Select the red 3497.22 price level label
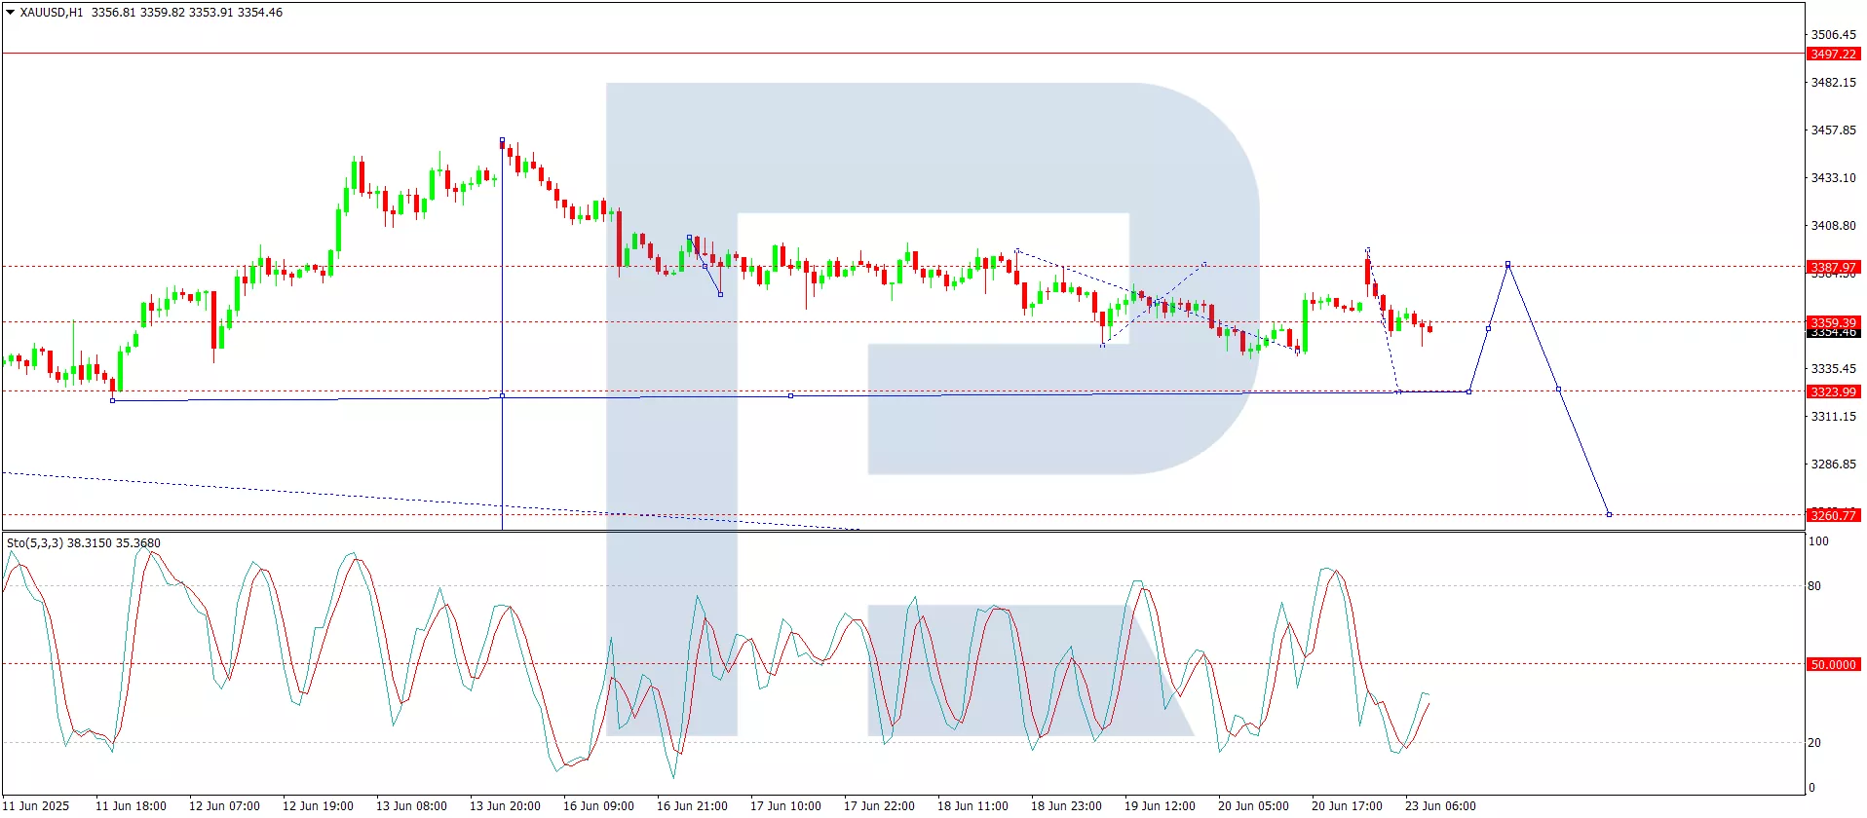 point(1833,55)
